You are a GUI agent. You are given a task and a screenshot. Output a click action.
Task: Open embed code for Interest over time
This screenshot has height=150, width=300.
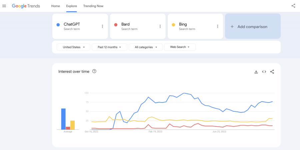264,72
